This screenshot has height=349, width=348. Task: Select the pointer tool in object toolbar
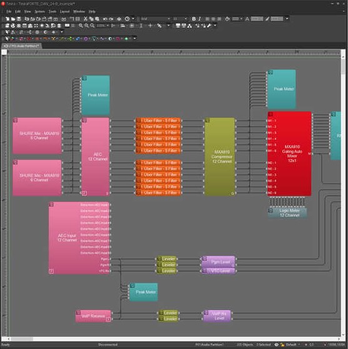coord(7,39)
